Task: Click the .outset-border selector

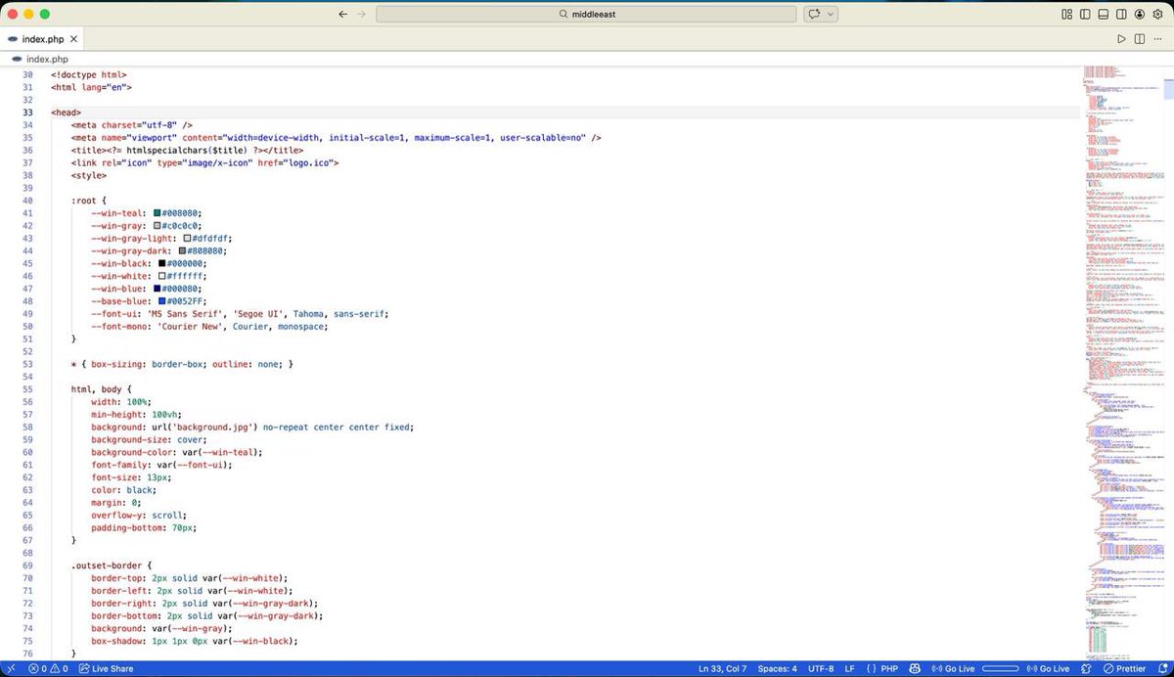Action: click(107, 565)
